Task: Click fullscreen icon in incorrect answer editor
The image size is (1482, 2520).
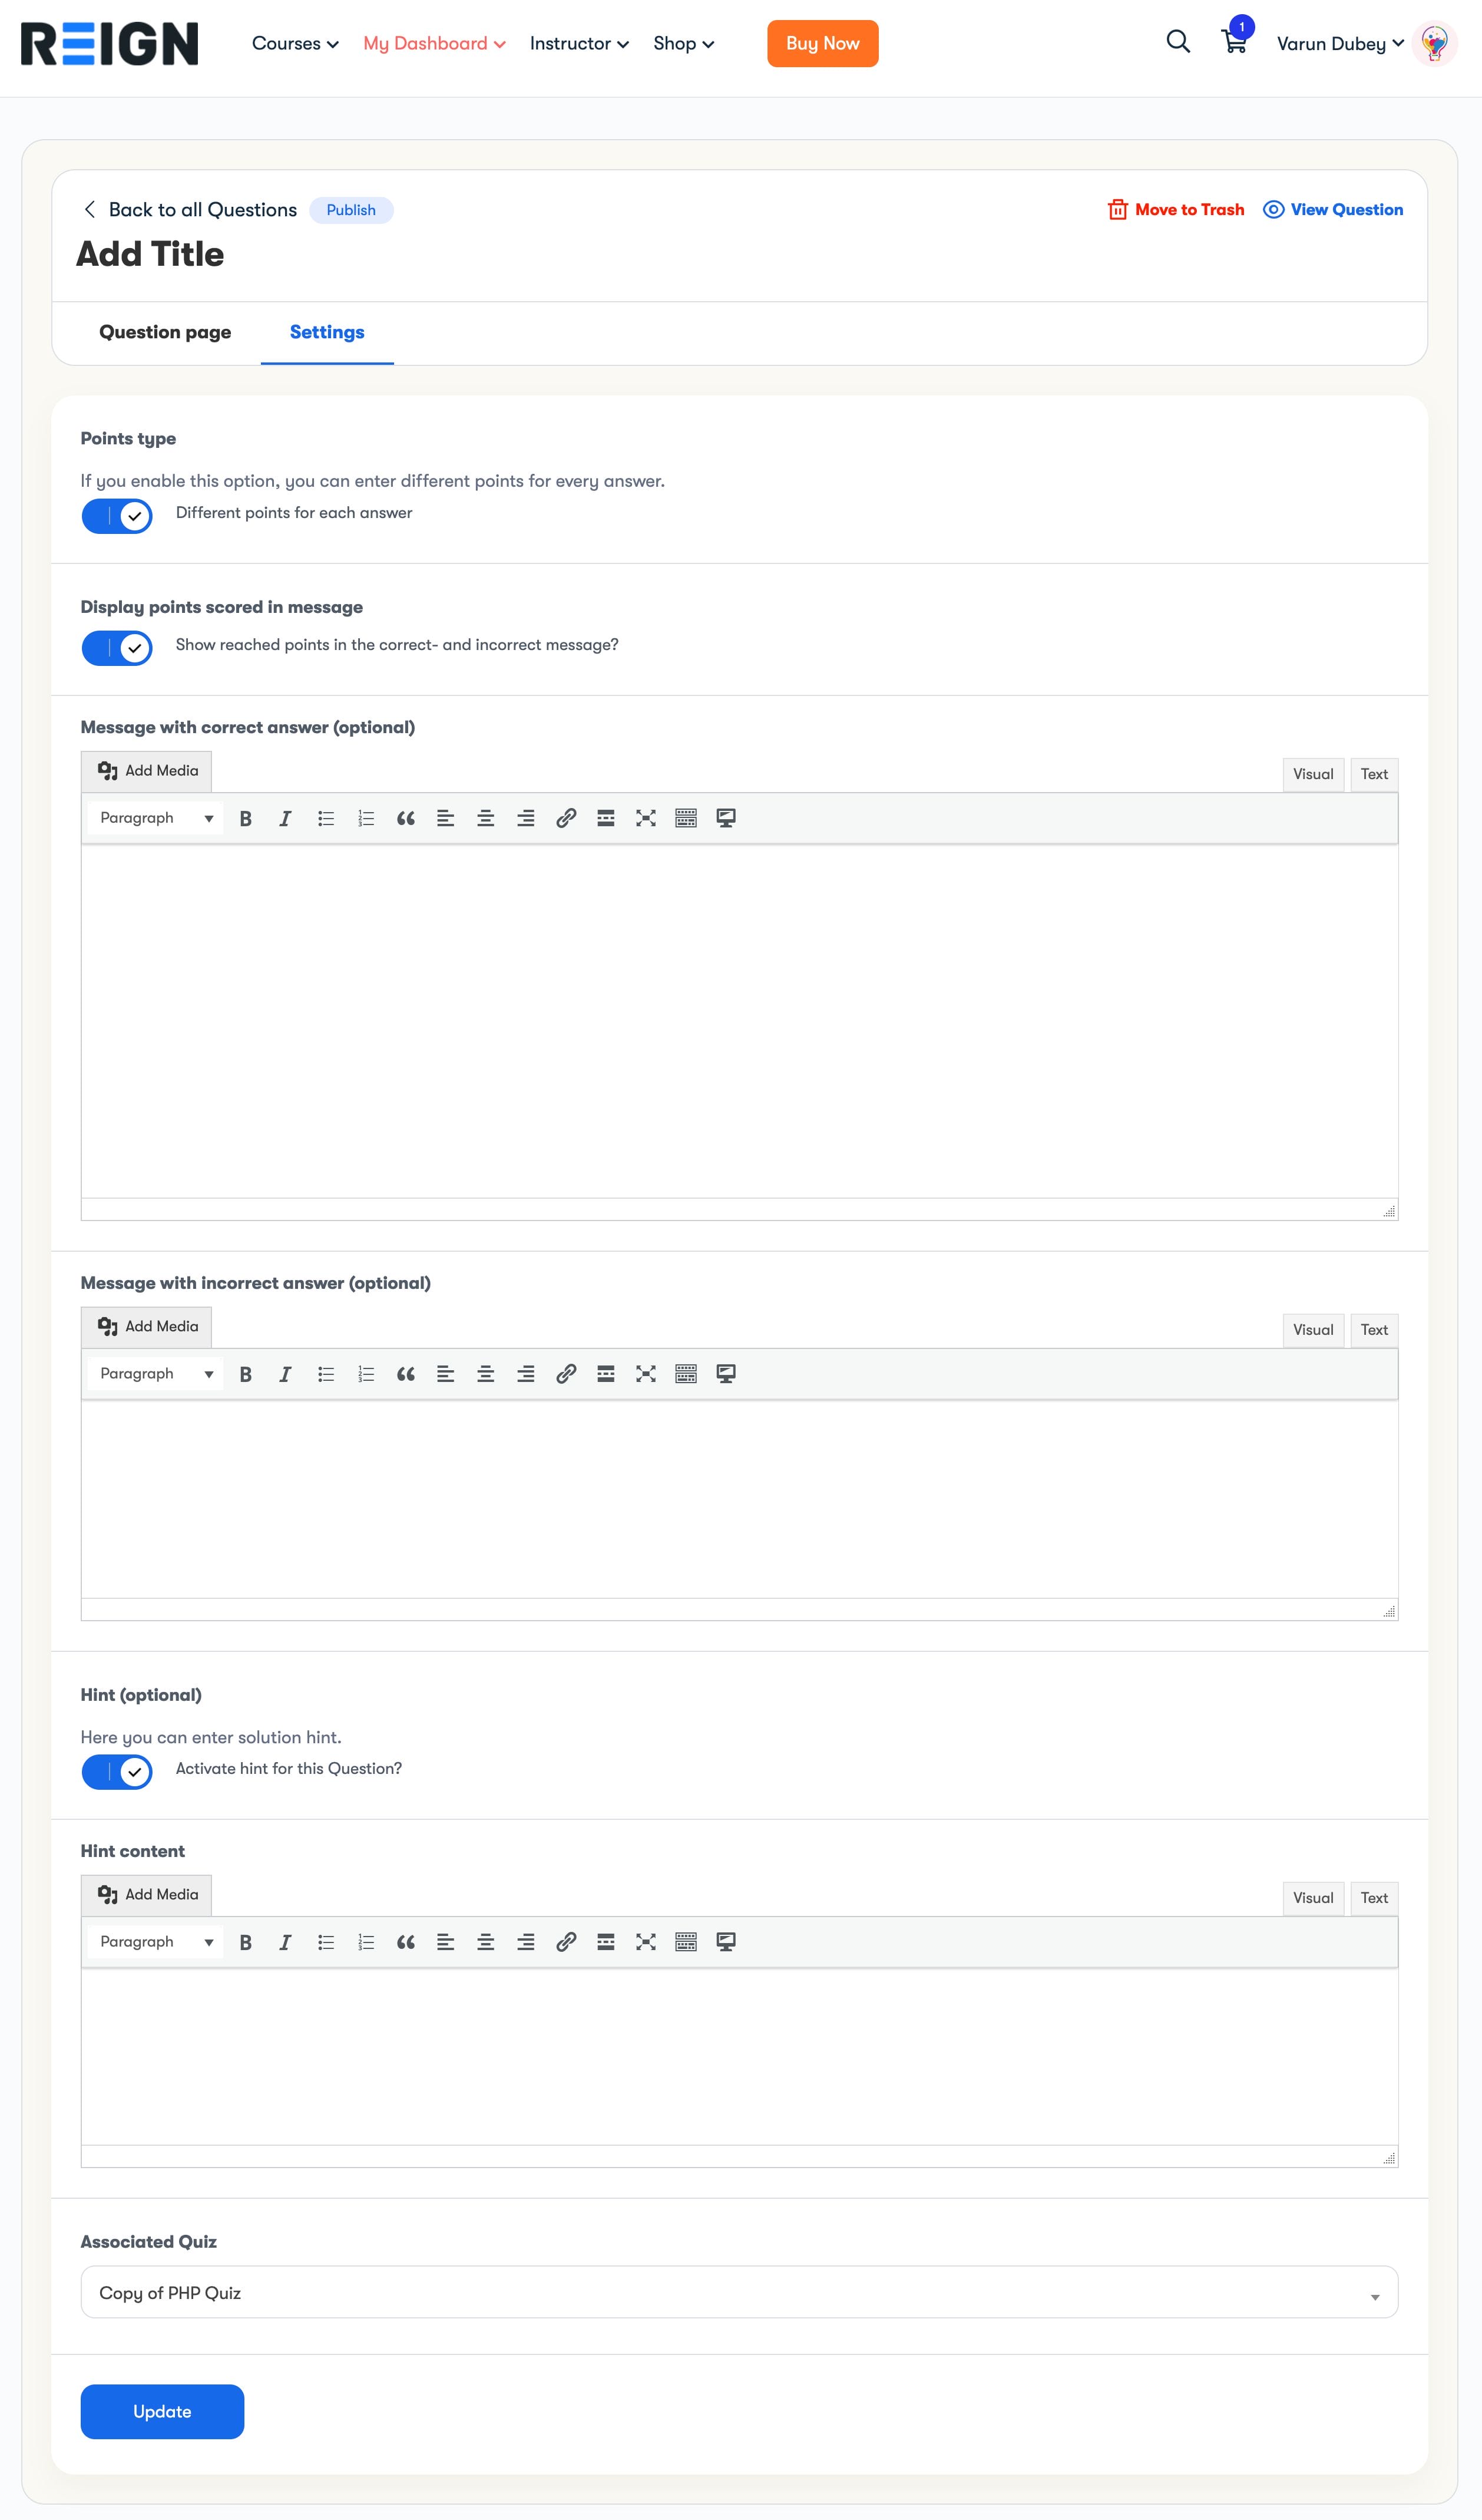Action: 646,1375
